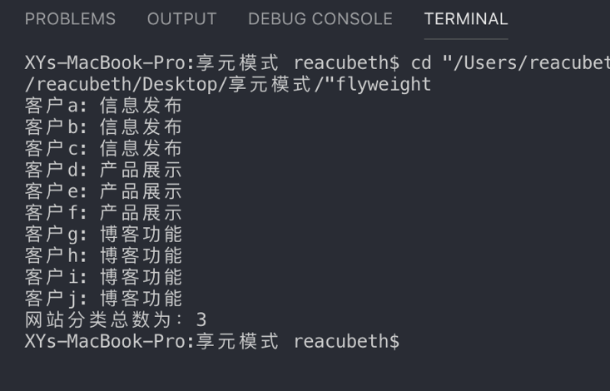Click the output line 客户e: 产品展示
610x391 pixels.
click(x=103, y=191)
